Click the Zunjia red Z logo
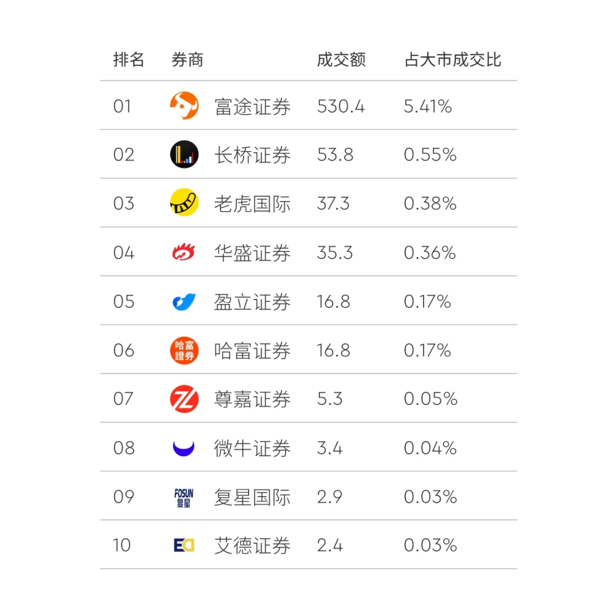 click(x=184, y=399)
